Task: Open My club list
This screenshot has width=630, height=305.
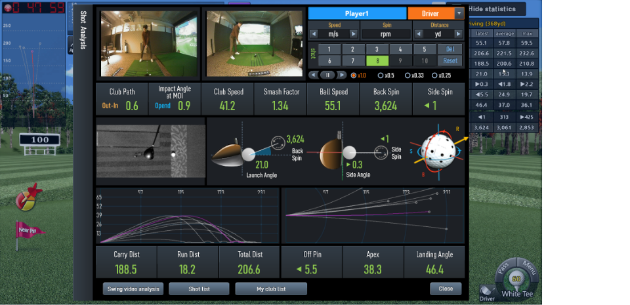Action: click(271, 289)
